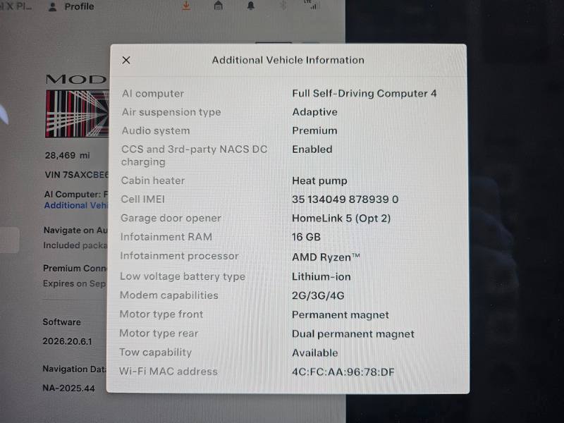Select the '2G/3G/4G' modem value

[318, 295]
